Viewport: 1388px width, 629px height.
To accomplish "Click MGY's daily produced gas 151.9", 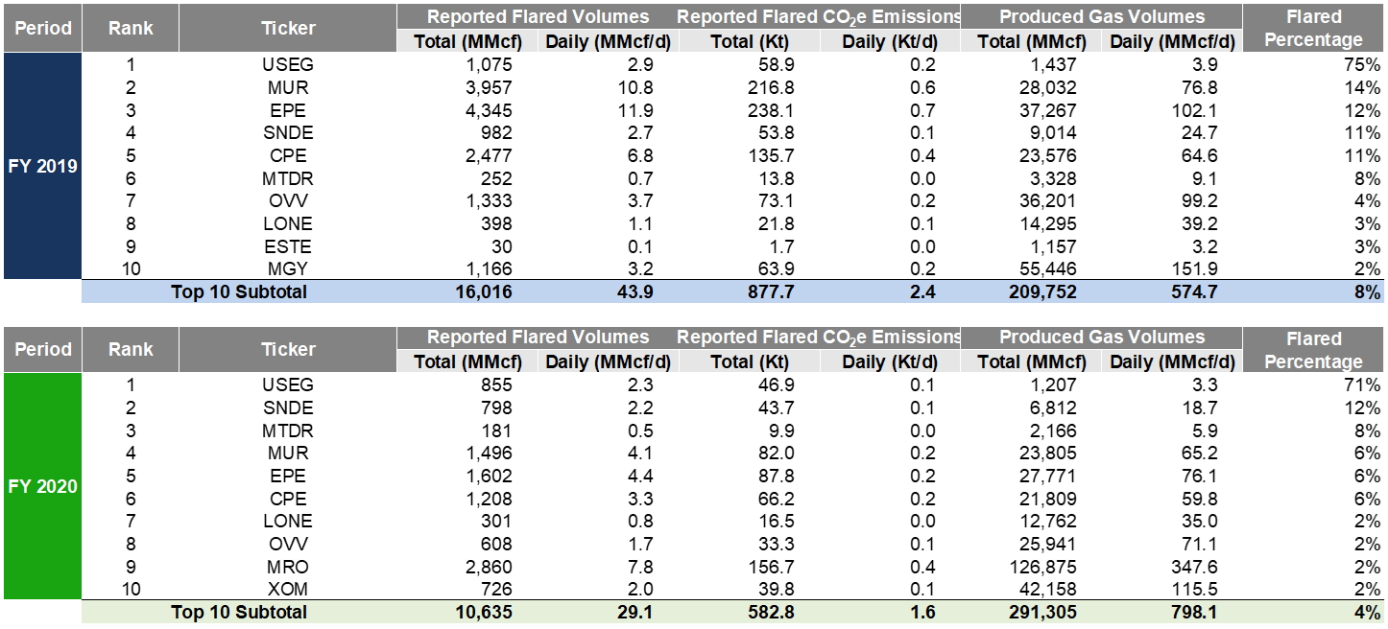I will point(1196,269).
